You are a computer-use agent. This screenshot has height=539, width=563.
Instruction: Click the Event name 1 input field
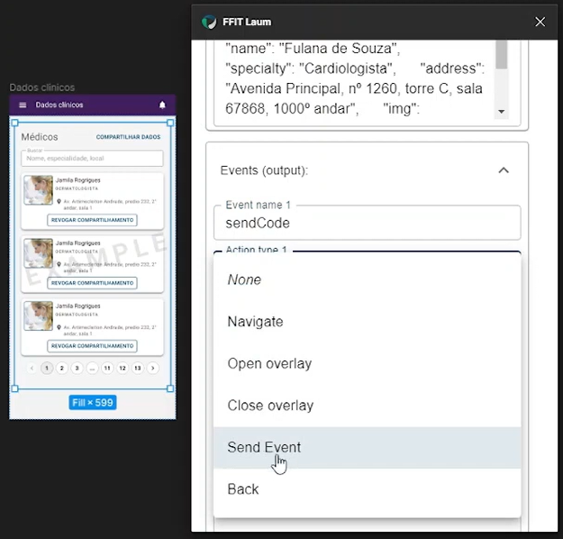pyautogui.click(x=367, y=223)
